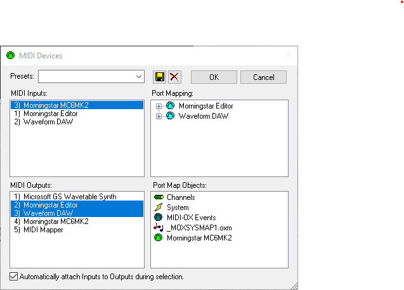
Task: Click the delete preset red X icon
Action: click(x=174, y=77)
